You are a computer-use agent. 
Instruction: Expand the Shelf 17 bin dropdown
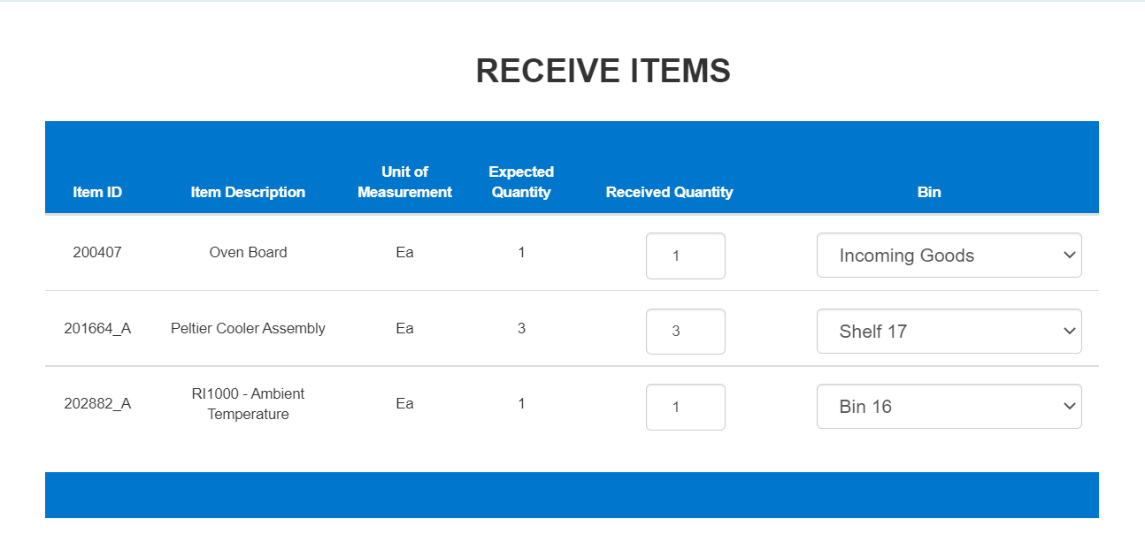pyautogui.click(x=949, y=332)
